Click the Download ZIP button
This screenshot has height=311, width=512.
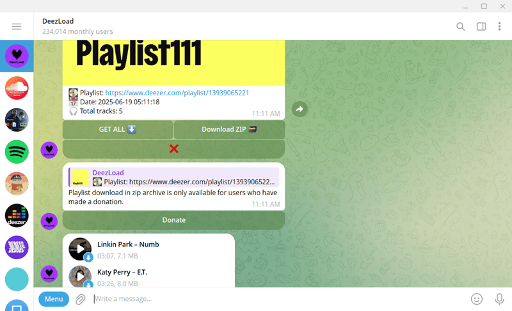click(229, 129)
